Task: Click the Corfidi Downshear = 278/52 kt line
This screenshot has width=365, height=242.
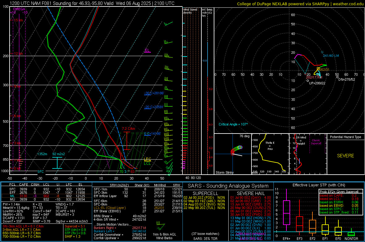Action: click(x=120, y=235)
